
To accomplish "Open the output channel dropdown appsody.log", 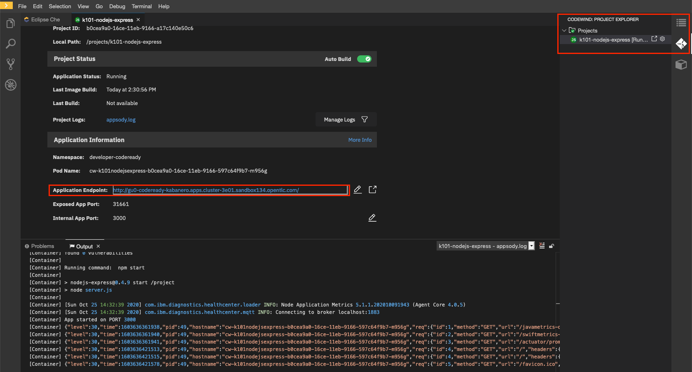I will click(x=486, y=246).
